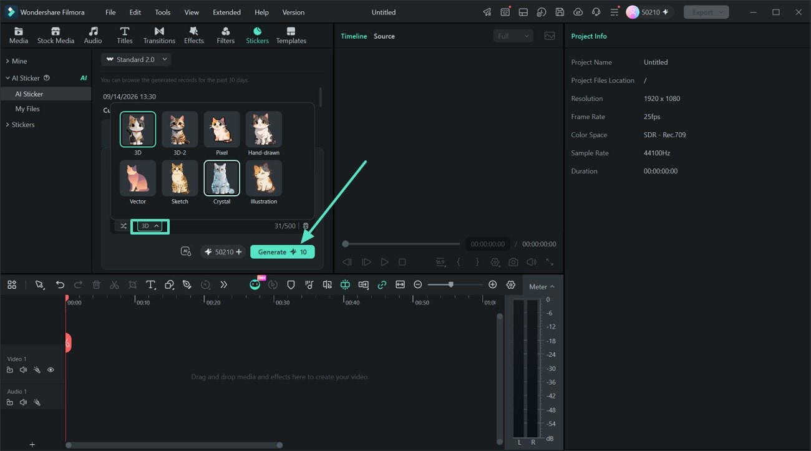Collapse the 3D style dropdown
This screenshot has height=451, width=811.
(x=150, y=226)
